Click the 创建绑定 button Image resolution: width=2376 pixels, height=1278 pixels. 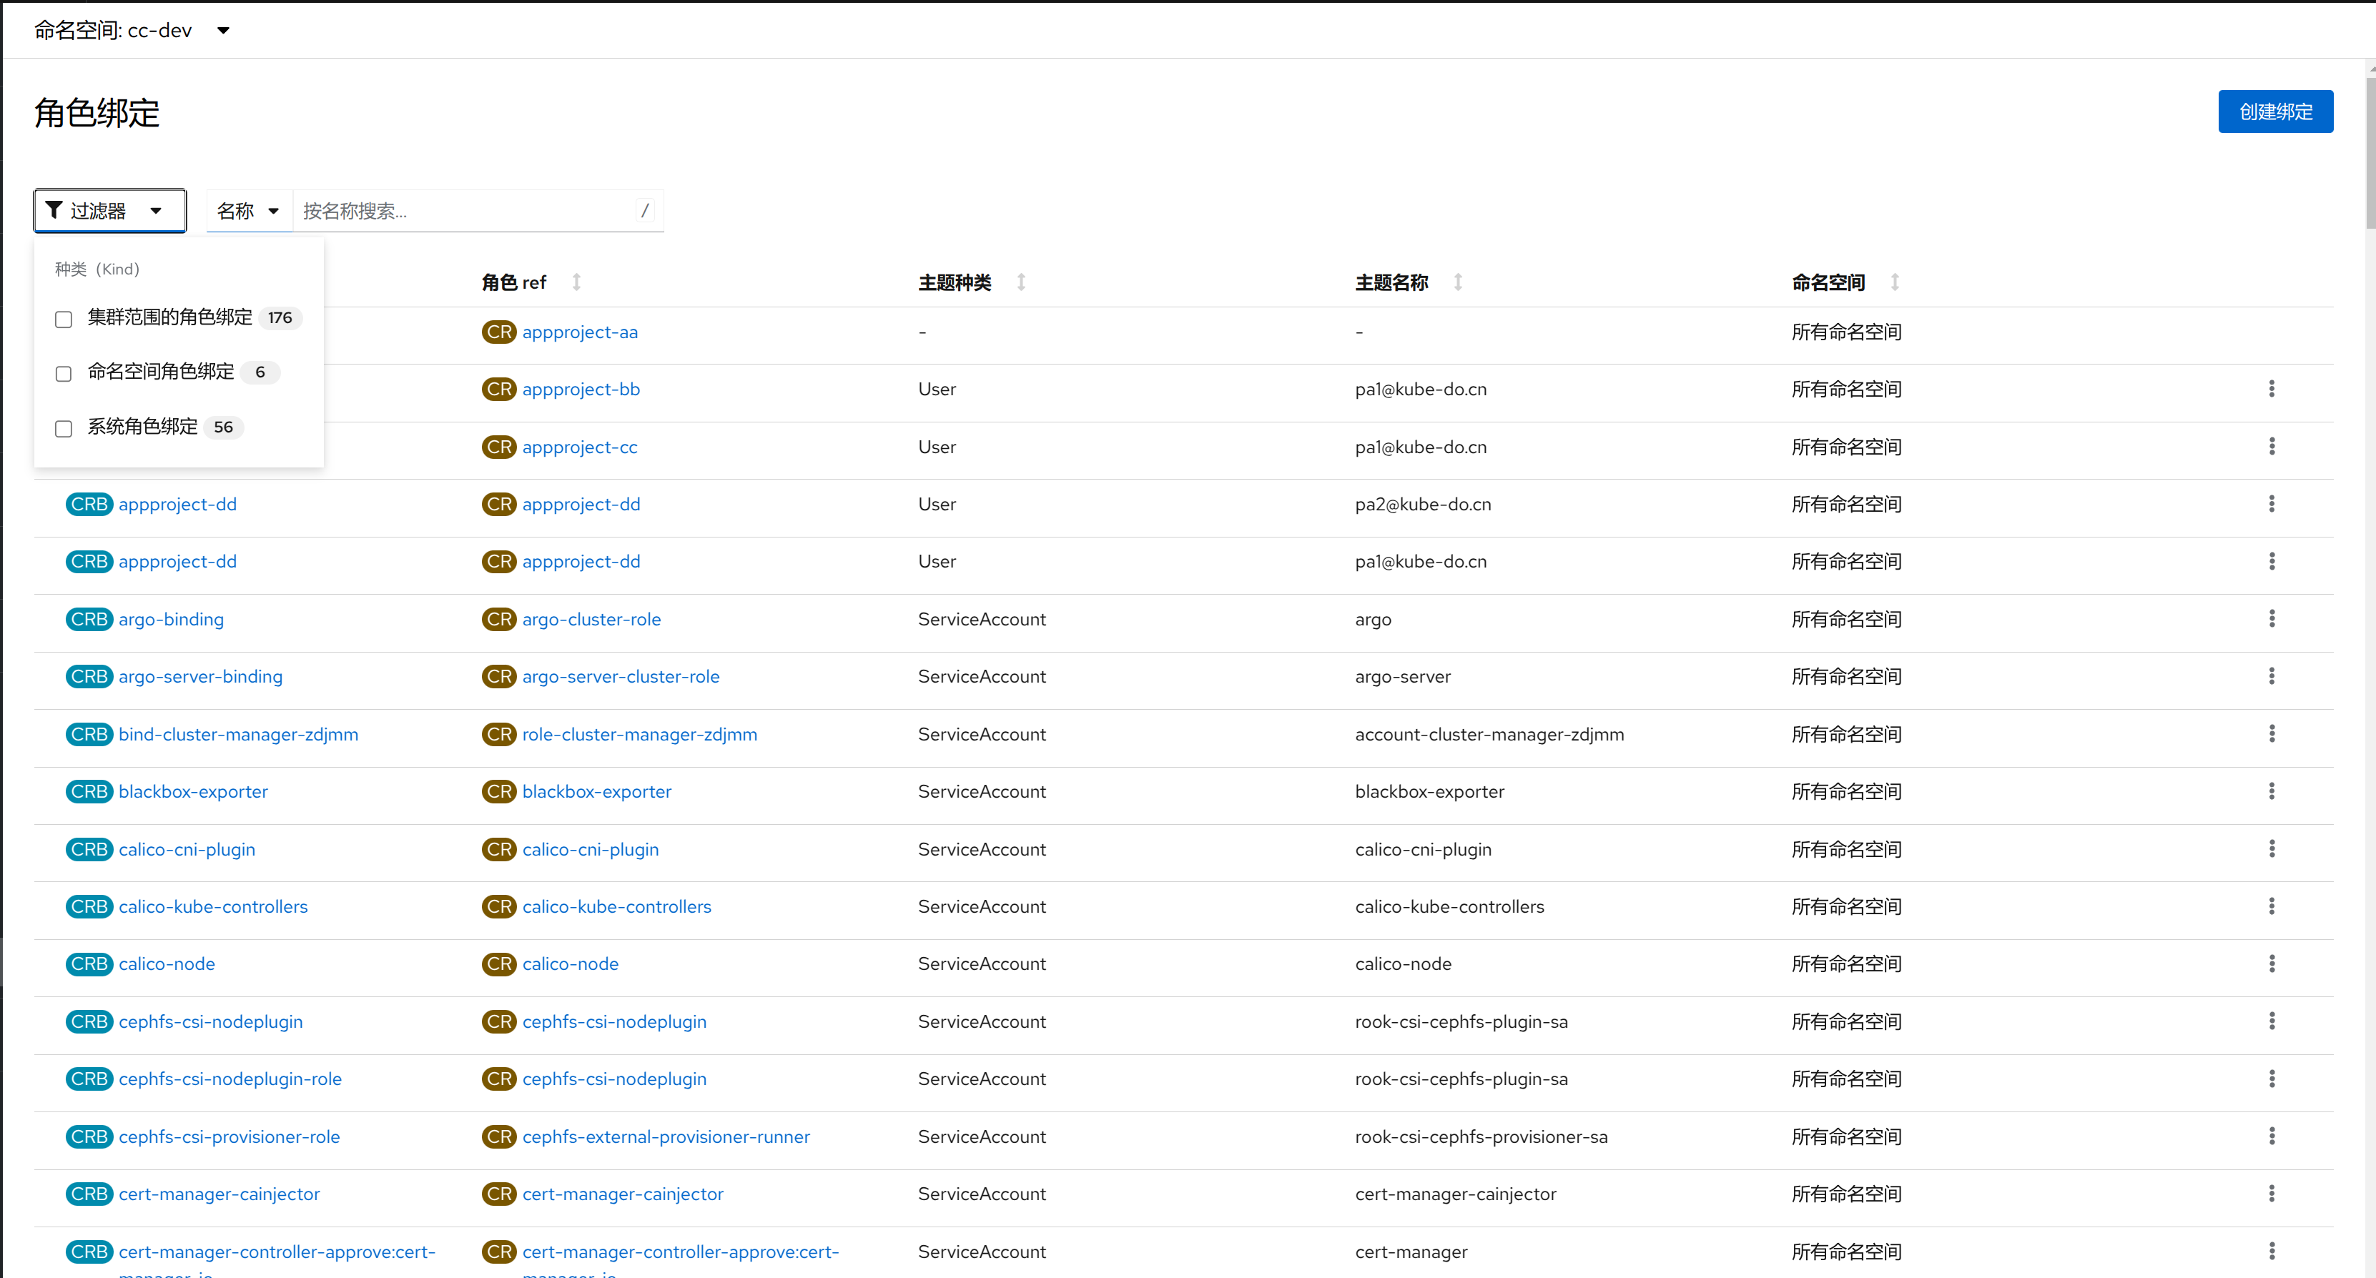[2274, 112]
